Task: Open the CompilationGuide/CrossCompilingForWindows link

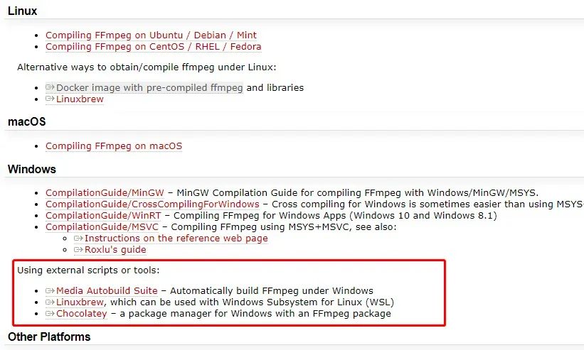Action: pyautogui.click(x=152, y=204)
